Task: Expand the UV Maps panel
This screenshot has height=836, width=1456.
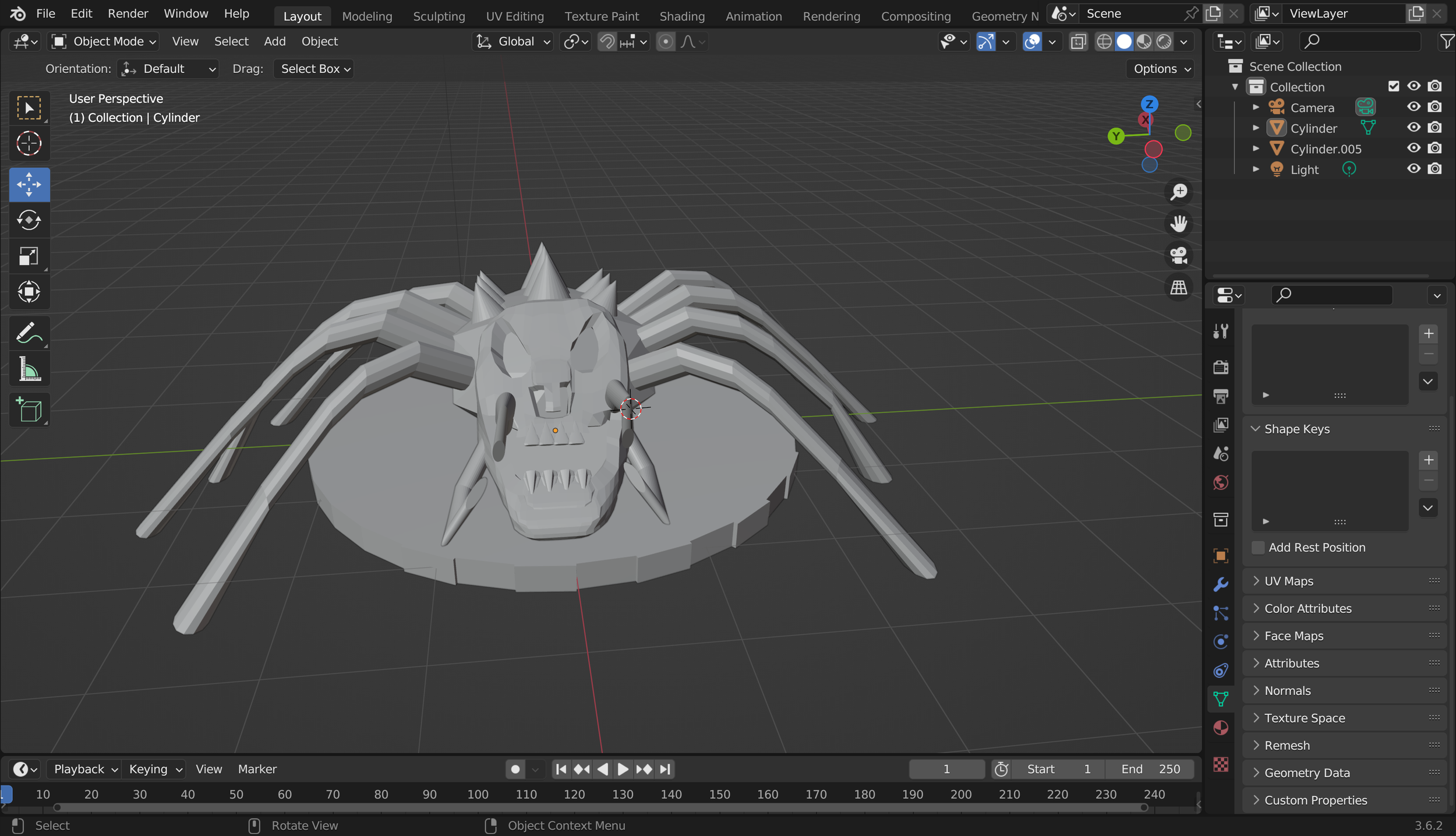Action: (x=1288, y=581)
